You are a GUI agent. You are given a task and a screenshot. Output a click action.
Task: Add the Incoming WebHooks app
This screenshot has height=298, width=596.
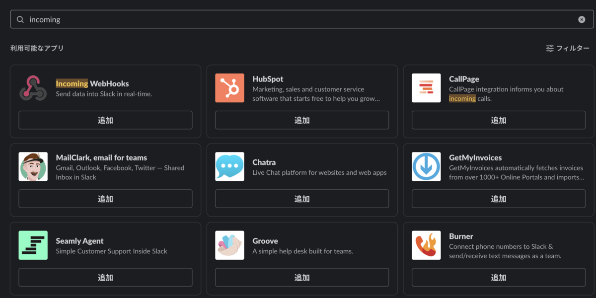coord(105,120)
